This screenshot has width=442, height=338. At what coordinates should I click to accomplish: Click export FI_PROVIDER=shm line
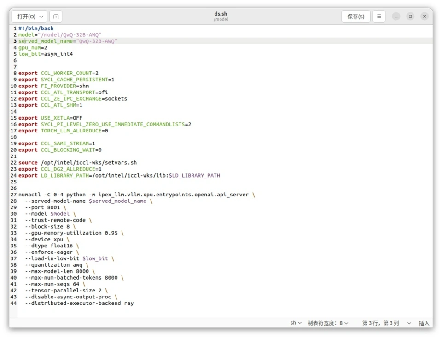tap(53, 86)
